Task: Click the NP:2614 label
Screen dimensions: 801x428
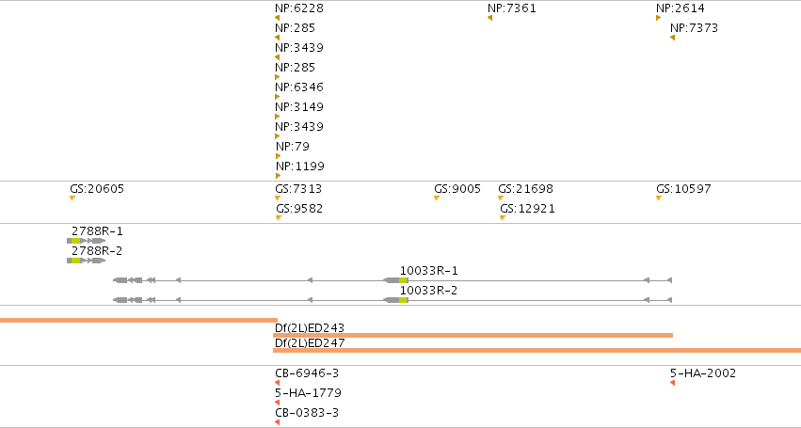Action: (681, 8)
